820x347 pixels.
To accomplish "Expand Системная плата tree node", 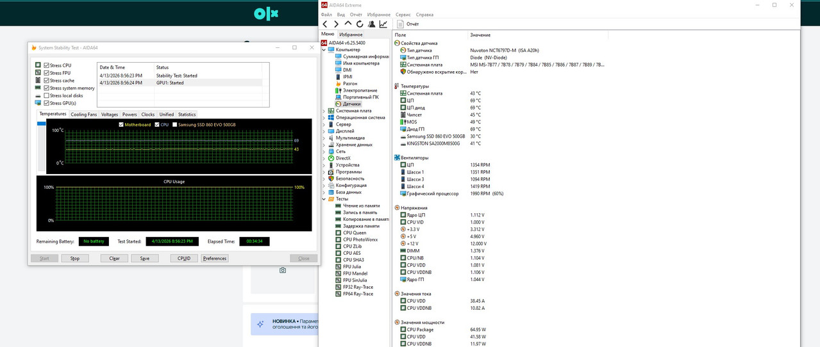I will point(324,110).
